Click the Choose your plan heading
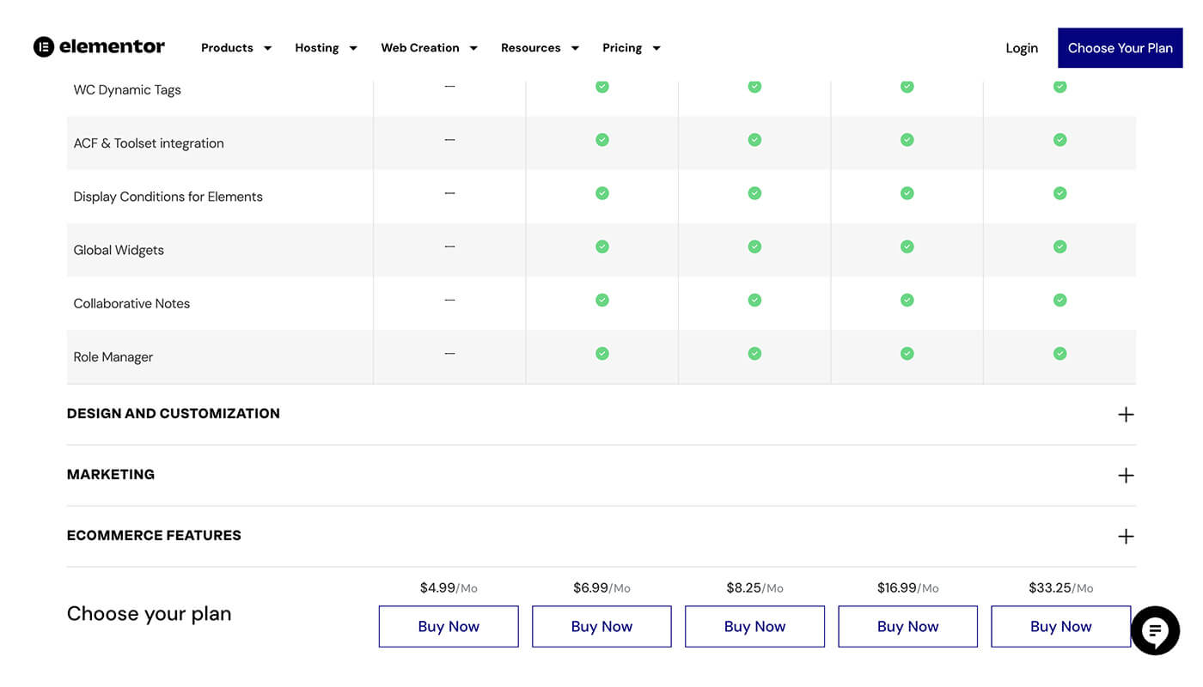Screen dimensions: 1203x687 149,614
